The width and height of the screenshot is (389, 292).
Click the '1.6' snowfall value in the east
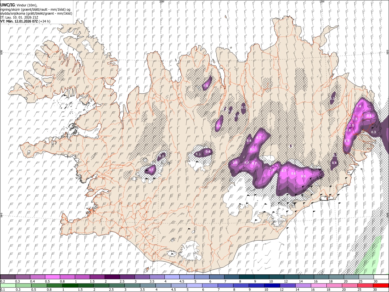click(x=349, y=130)
